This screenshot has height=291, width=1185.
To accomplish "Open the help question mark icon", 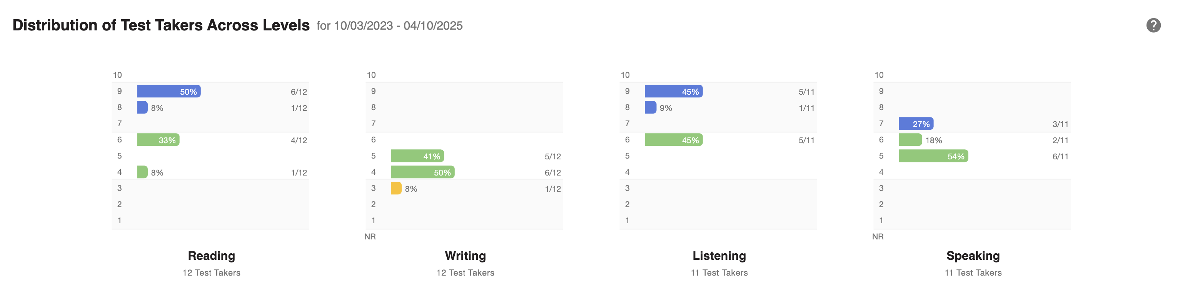I will tap(1153, 25).
